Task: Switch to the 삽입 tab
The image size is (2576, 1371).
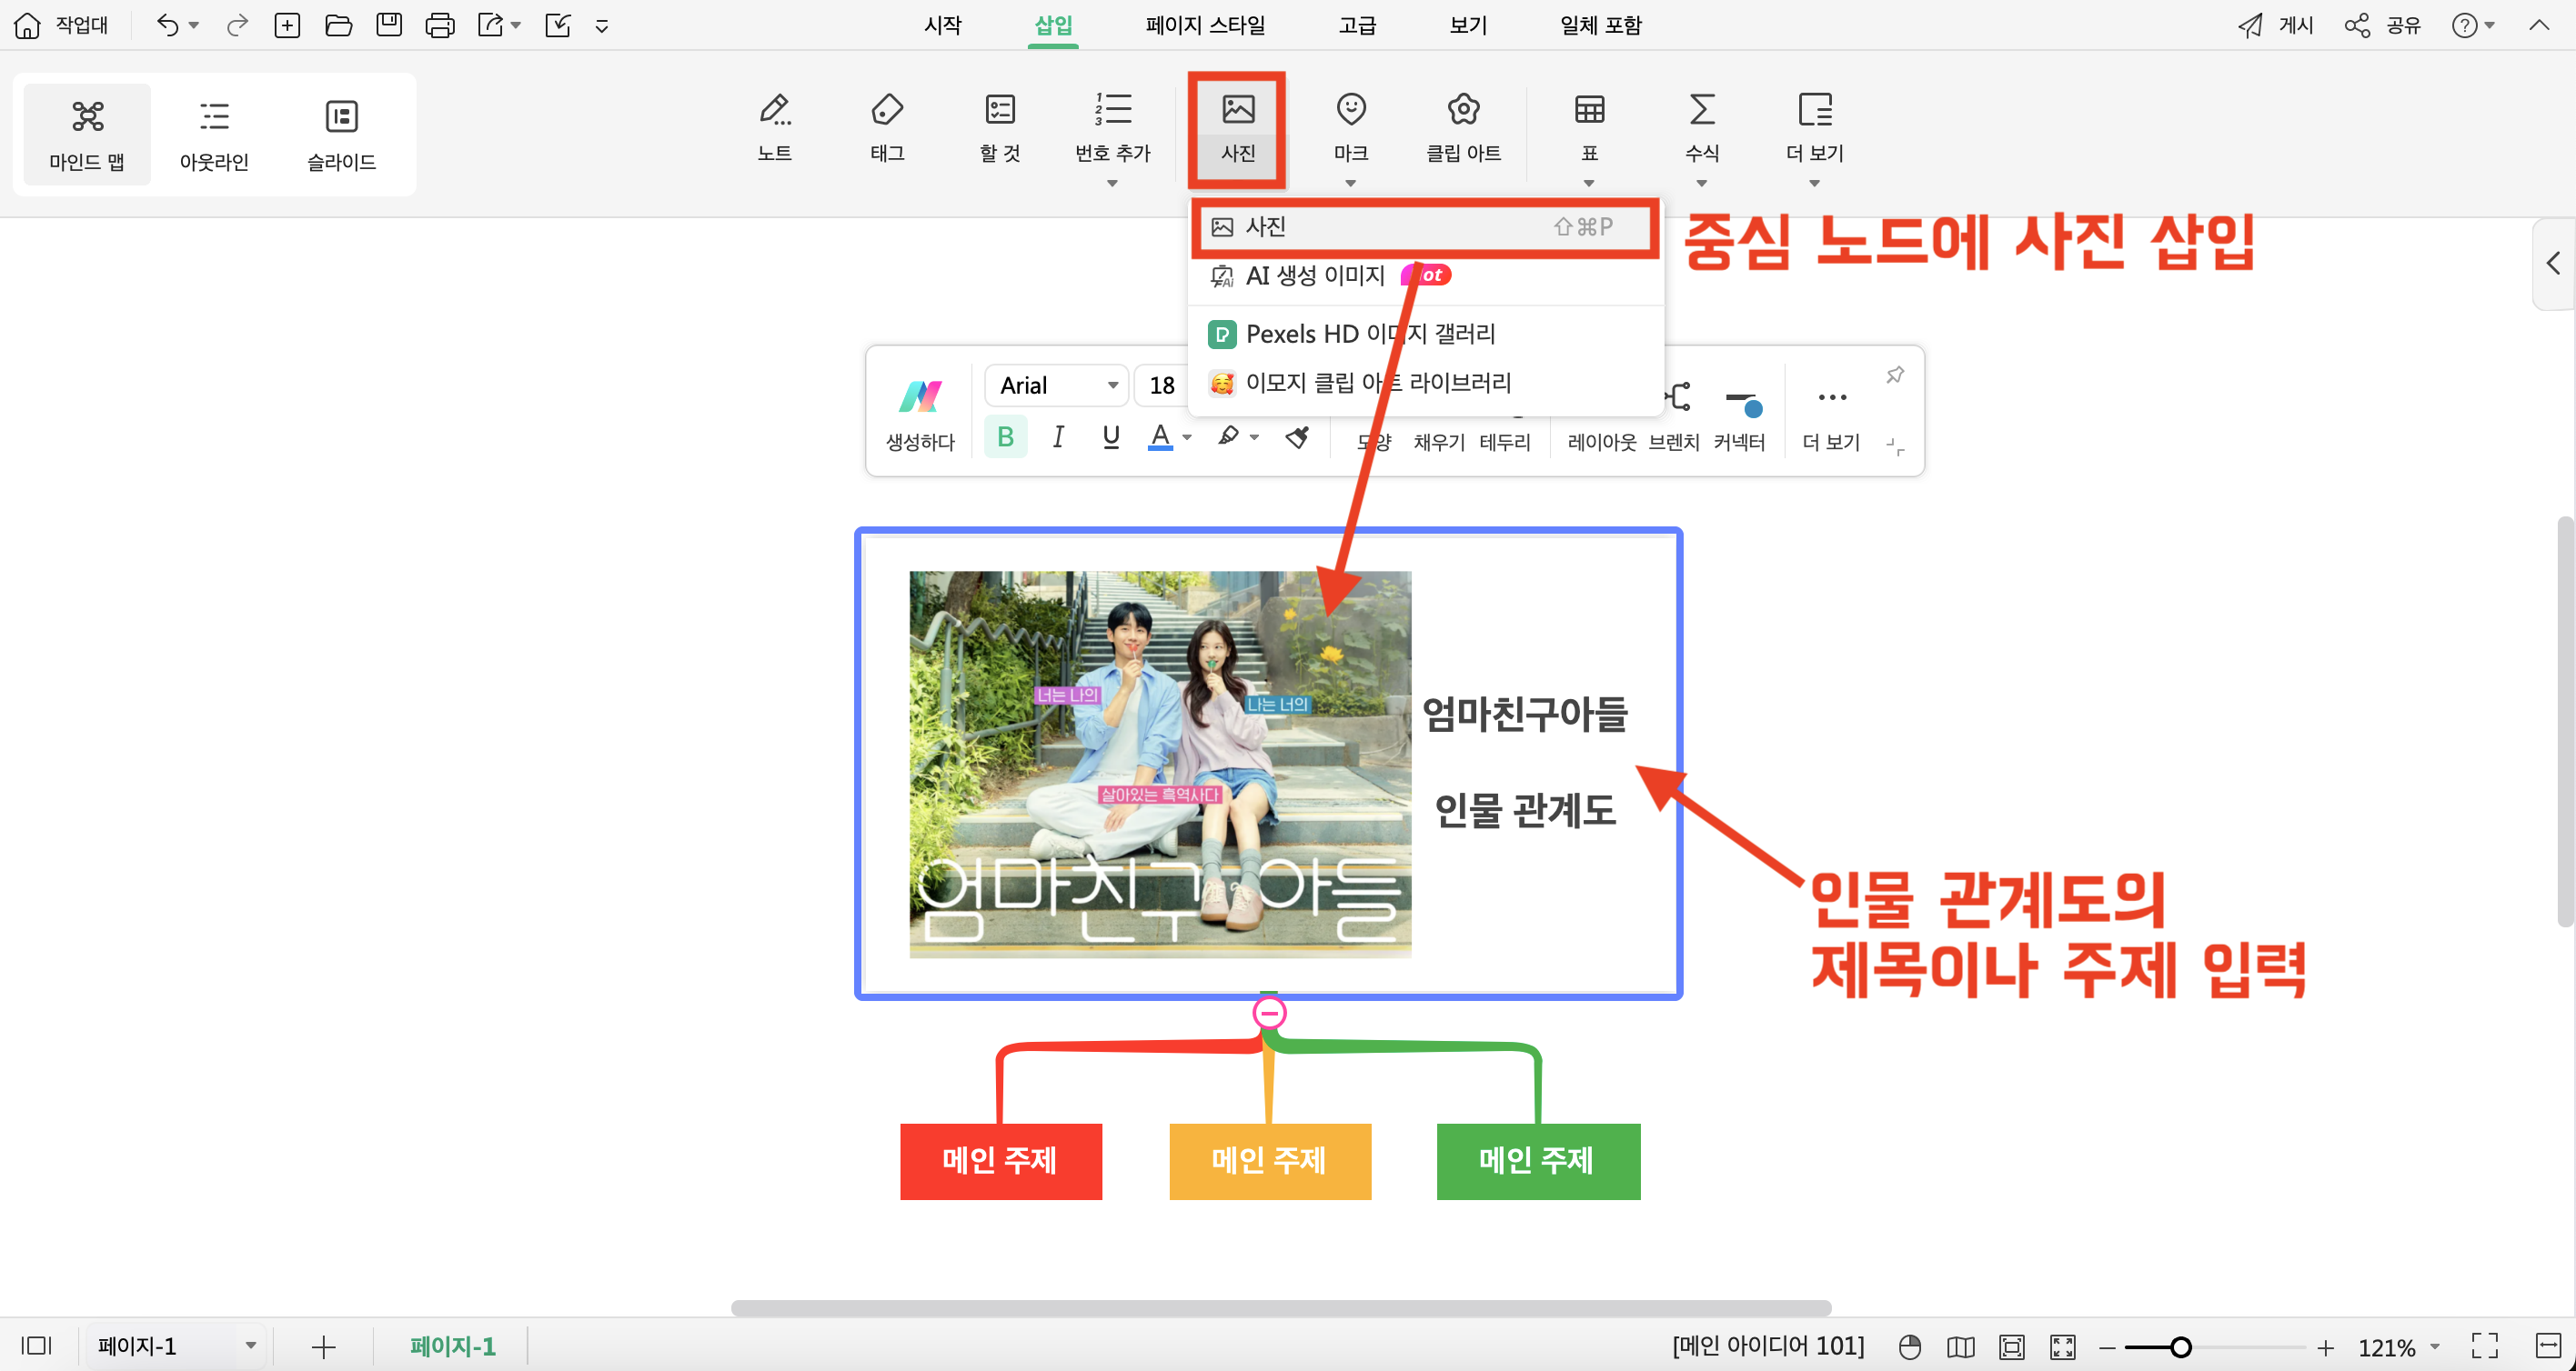Action: click(x=1053, y=25)
